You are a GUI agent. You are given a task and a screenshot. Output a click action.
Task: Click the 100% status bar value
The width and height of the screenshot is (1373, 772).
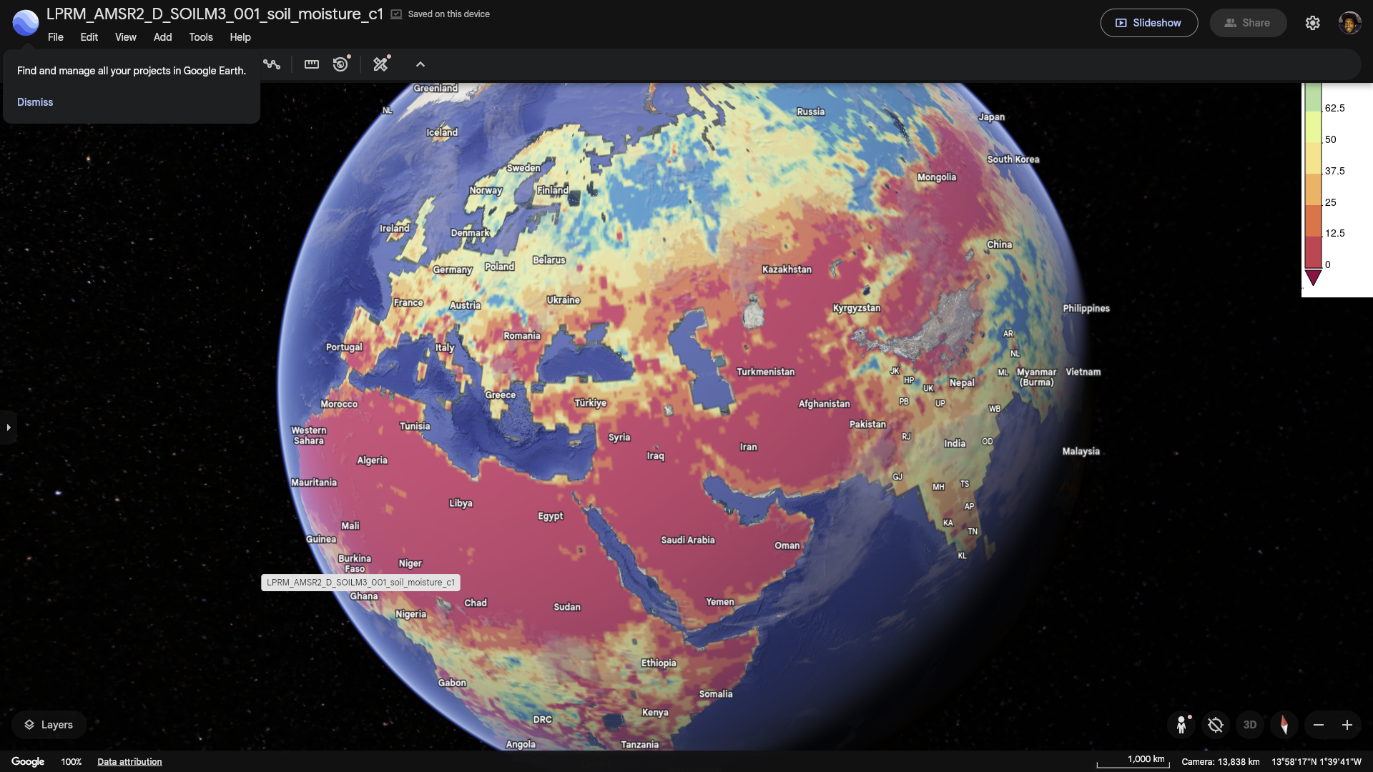coord(72,762)
